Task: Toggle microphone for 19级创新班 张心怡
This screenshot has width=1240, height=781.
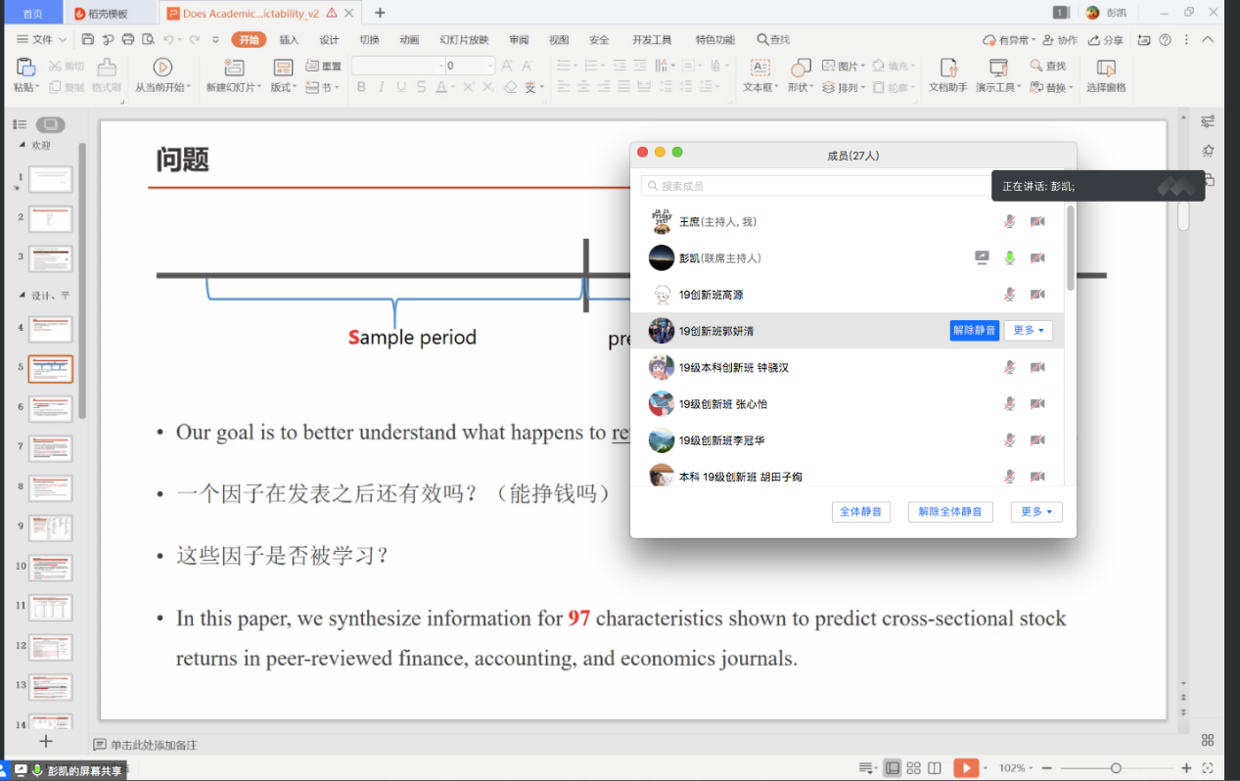Action: point(1010,404)
